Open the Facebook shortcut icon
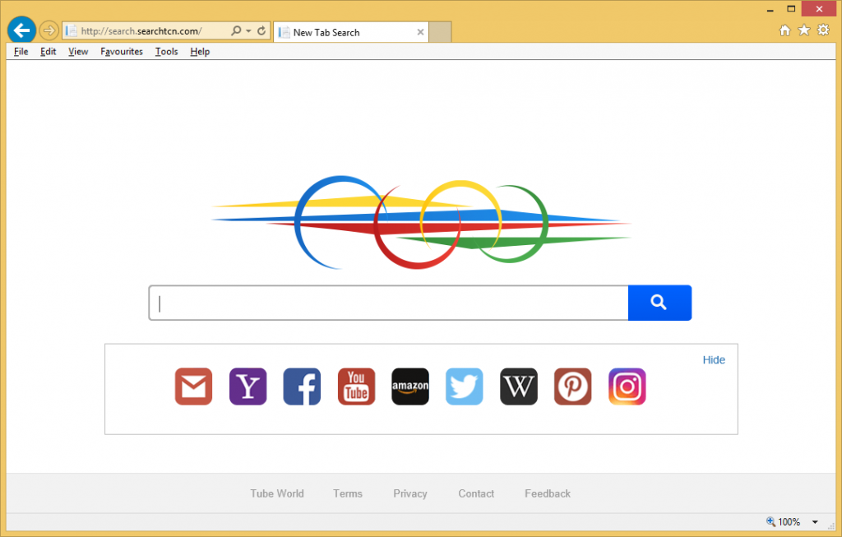The width and height of the screenshot is (842, 537). click(x=302, y=387)
